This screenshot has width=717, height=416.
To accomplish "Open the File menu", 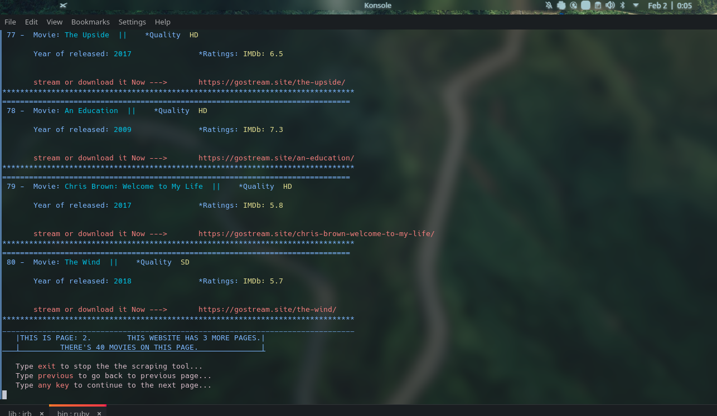I will pos(10,22).
